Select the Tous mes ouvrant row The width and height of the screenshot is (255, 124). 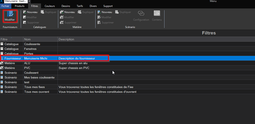click(128, 92)
